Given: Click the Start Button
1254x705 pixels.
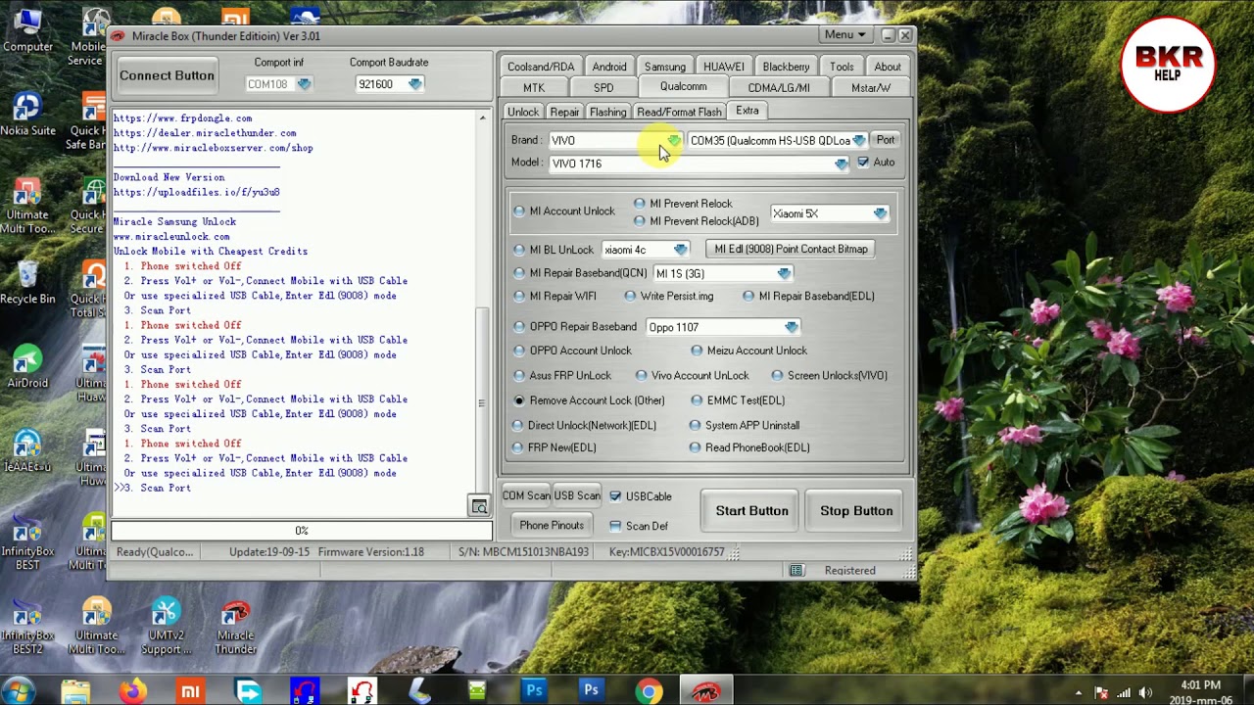Looking at the screenshot, I should point(751,511).
